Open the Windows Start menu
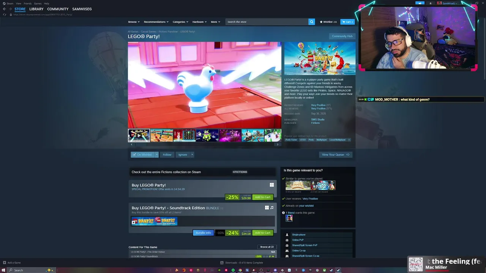The image size is (486, 273). (x=4, y=270)
